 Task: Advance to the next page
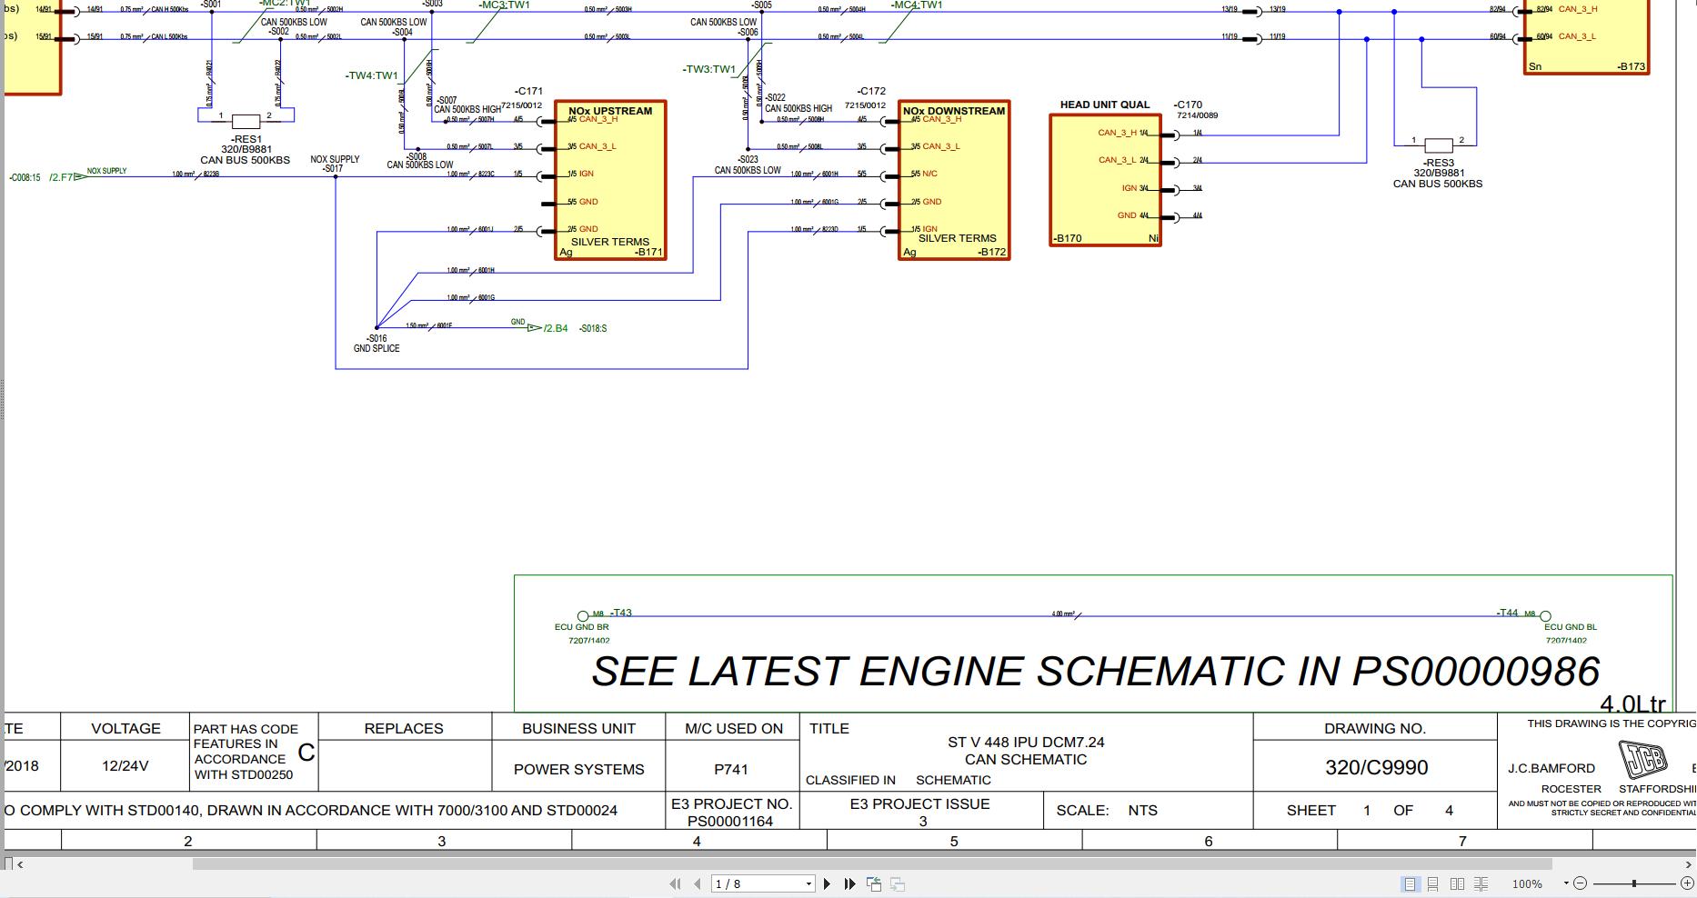(x=827, y=883)
